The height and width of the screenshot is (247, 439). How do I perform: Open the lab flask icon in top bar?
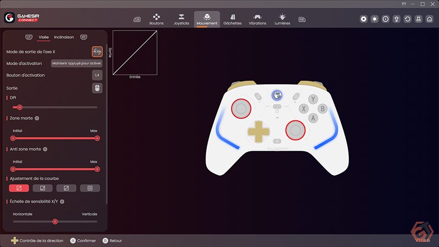(x=418, y=19)
